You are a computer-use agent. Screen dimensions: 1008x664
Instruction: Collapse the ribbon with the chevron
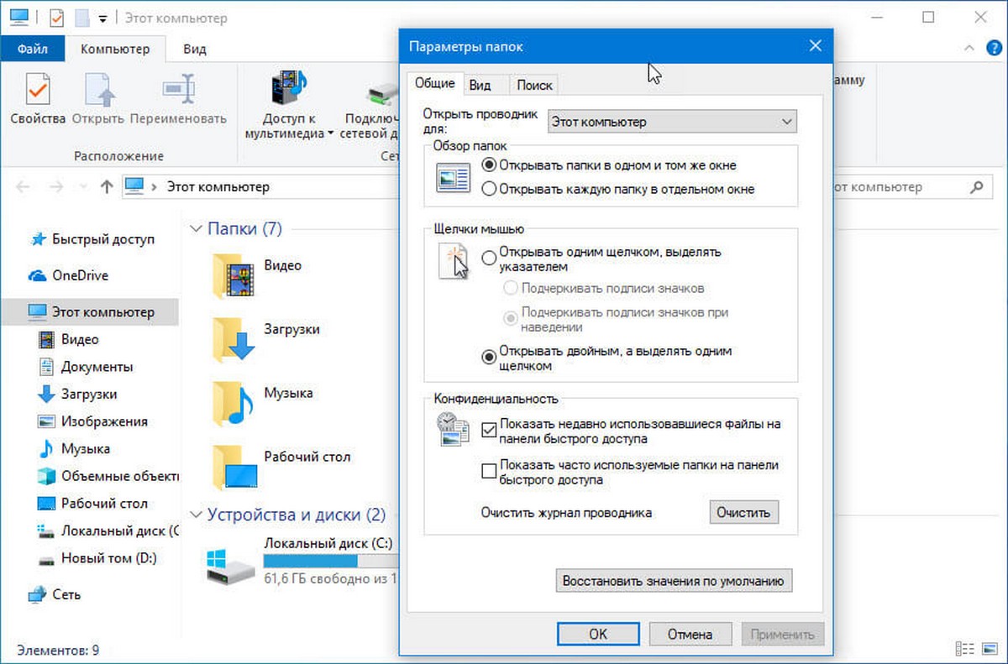(x=970, y=50)
